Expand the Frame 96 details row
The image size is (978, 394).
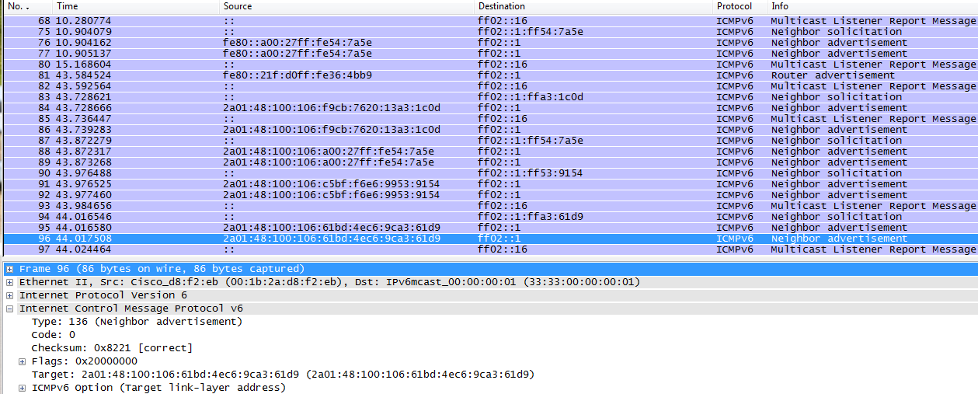tap(10, 269)
